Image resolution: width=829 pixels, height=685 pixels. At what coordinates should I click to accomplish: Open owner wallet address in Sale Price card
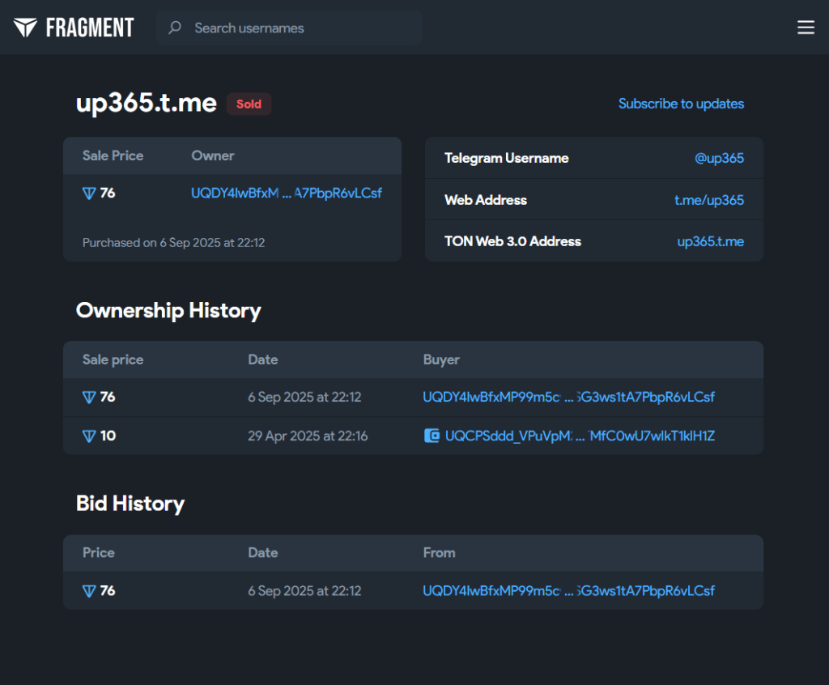pyautogui.click(x=286, y=193)
